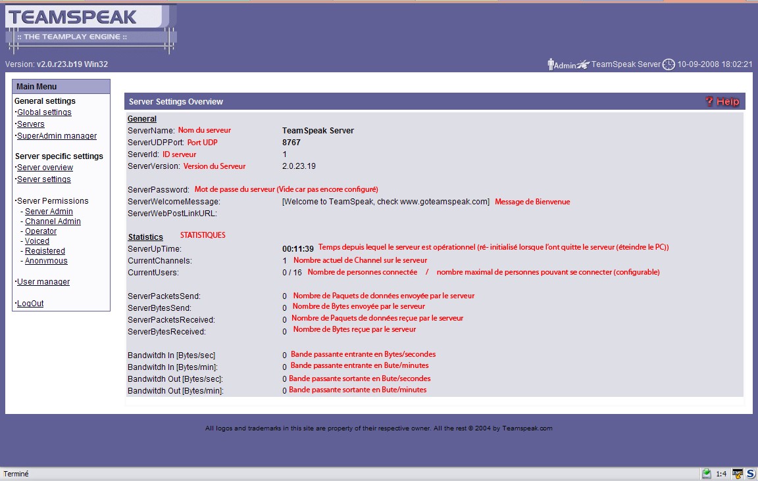View Voiced permissions
The width and height of the screenshot is (758, 481).
[x=37, y=241]
